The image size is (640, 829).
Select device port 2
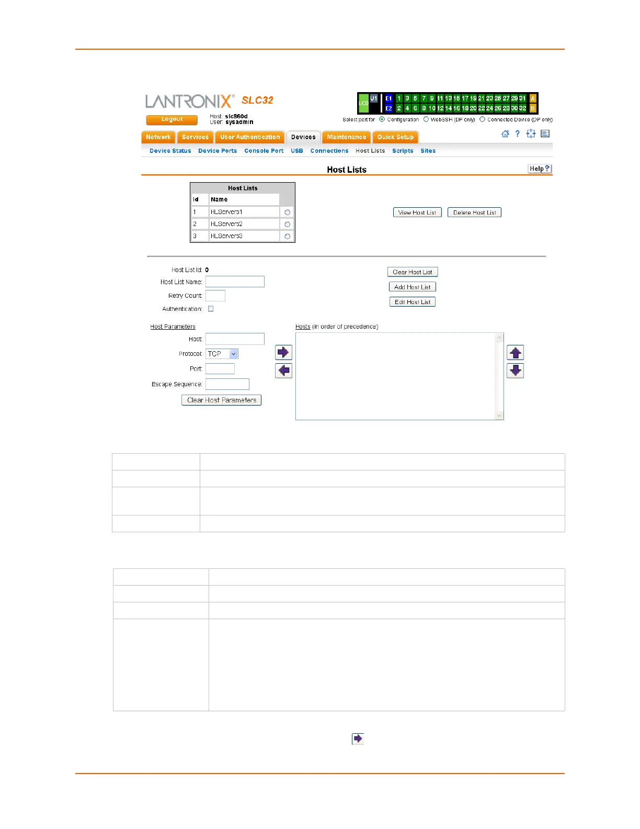399,108
